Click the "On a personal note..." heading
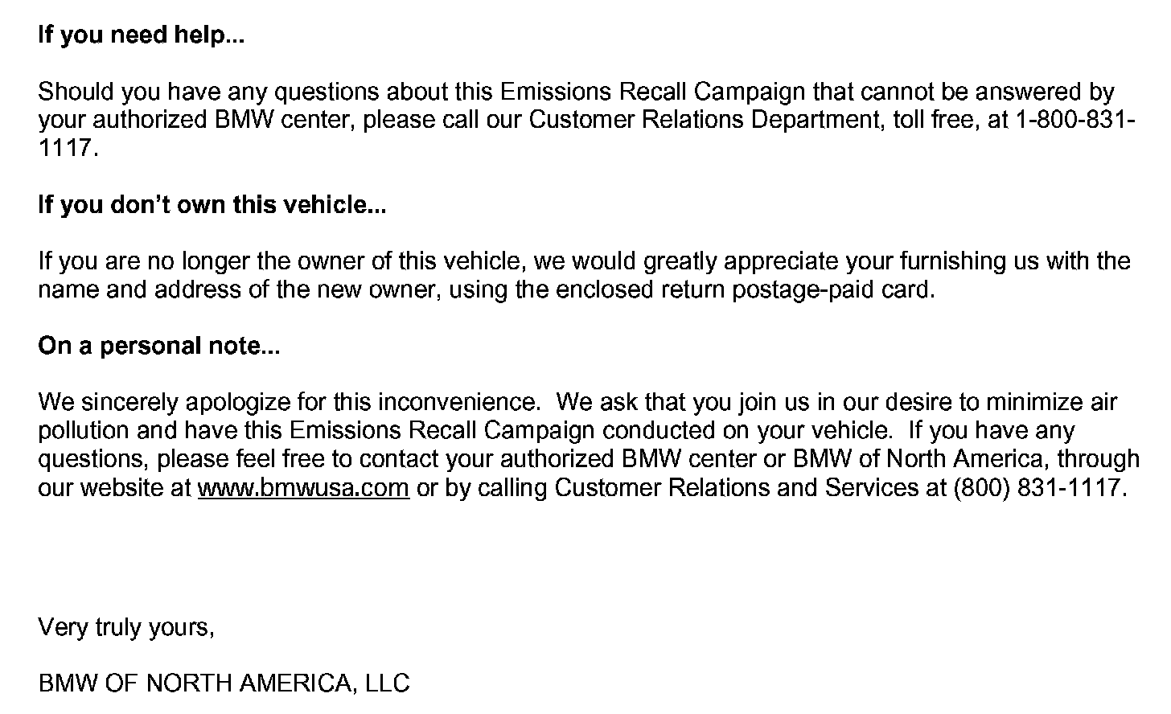The width and height of the screenshot is (1171, 714). click(x=158, y=346)
